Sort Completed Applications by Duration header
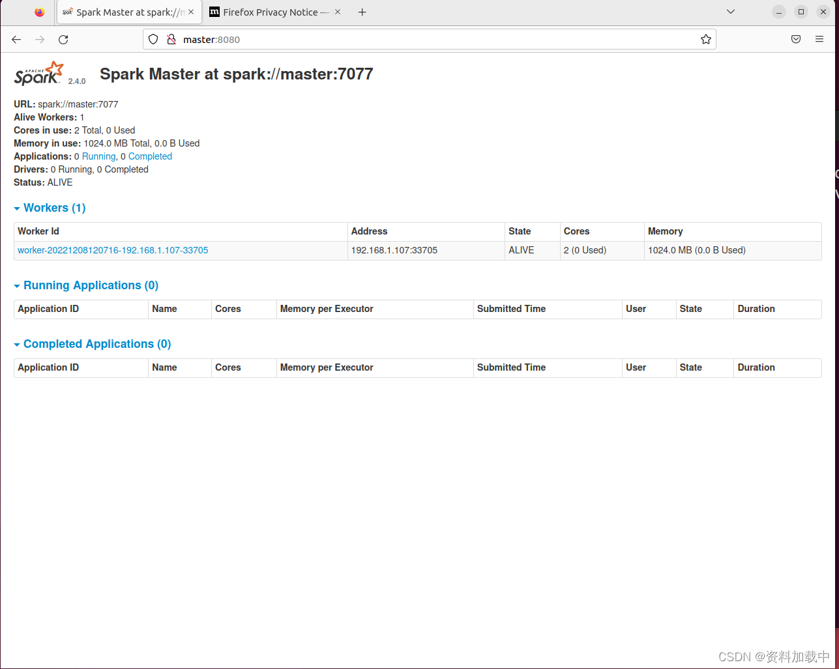Viewport: 839px width, 669px height. click(778, 367)
